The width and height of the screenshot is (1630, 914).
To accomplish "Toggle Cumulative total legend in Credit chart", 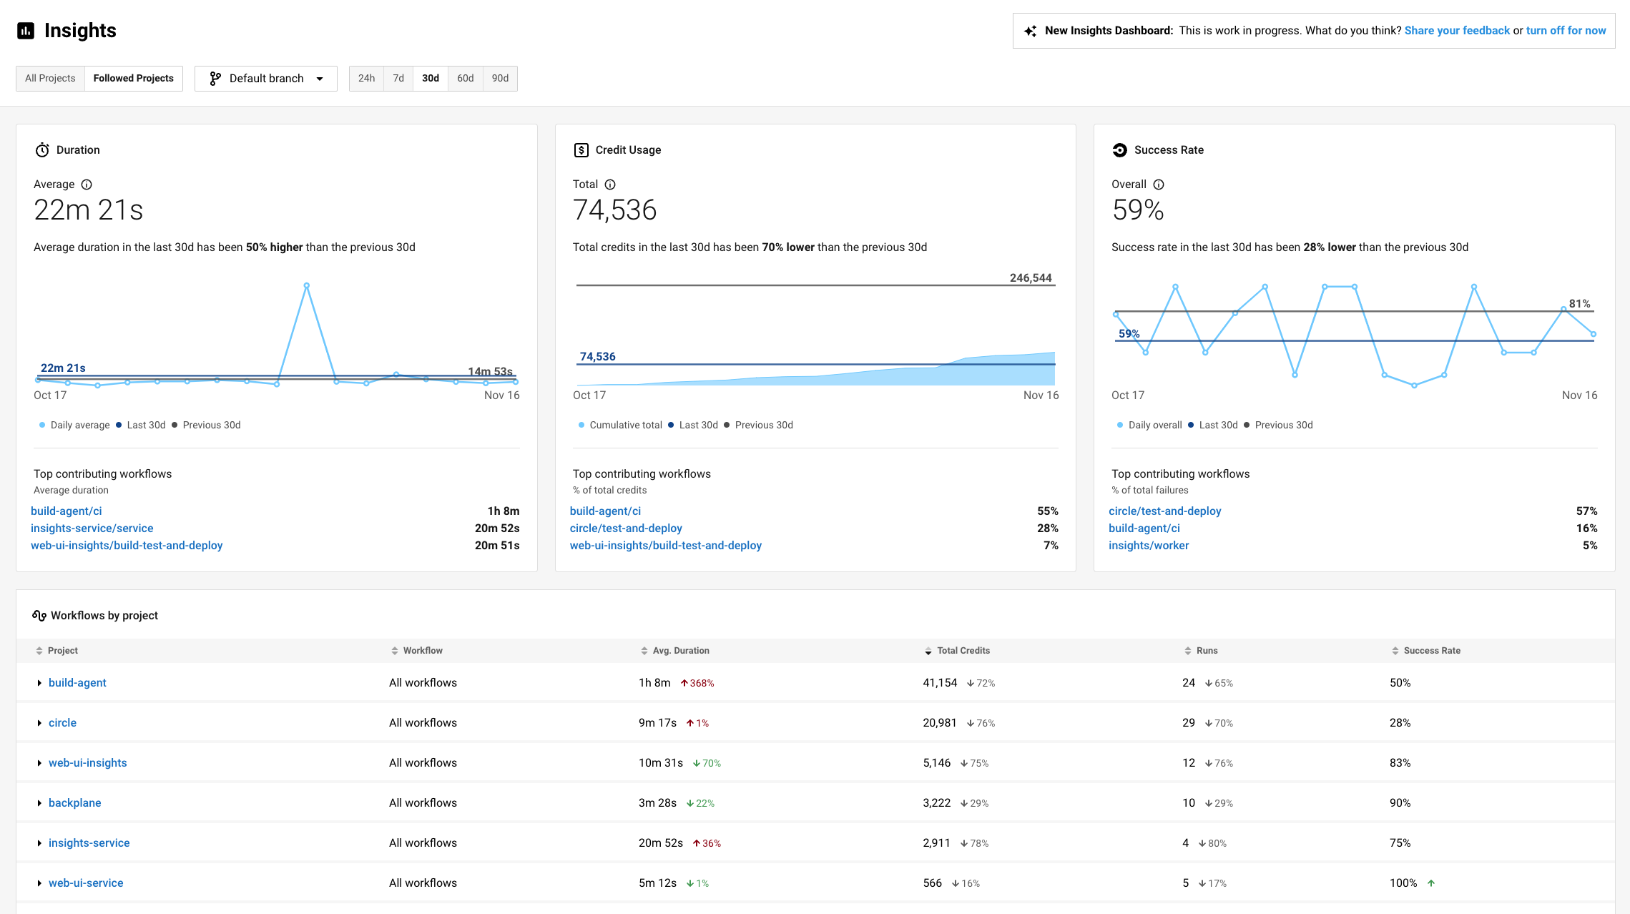I will pos(620,426).
